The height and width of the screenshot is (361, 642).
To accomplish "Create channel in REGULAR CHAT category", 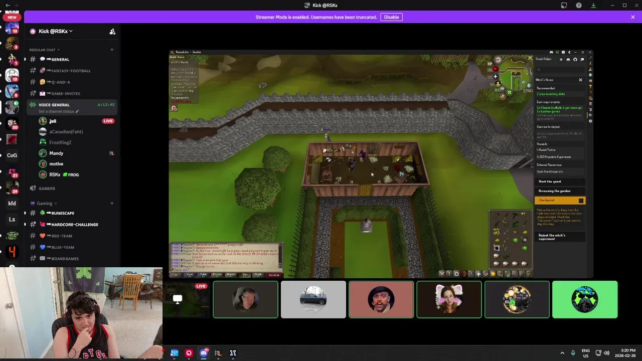I will tap(112, 50).
